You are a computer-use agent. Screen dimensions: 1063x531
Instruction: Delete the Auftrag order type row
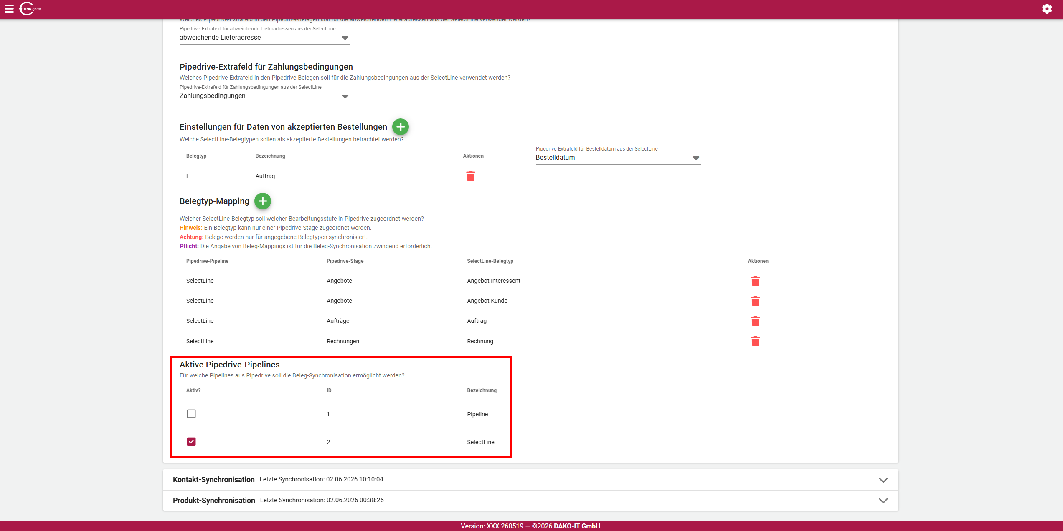470,176
